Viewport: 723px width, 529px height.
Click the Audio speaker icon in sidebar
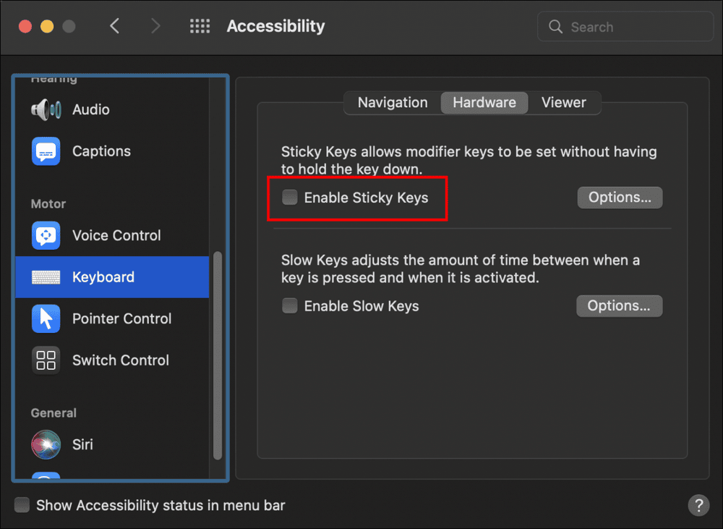coord(46,110)
